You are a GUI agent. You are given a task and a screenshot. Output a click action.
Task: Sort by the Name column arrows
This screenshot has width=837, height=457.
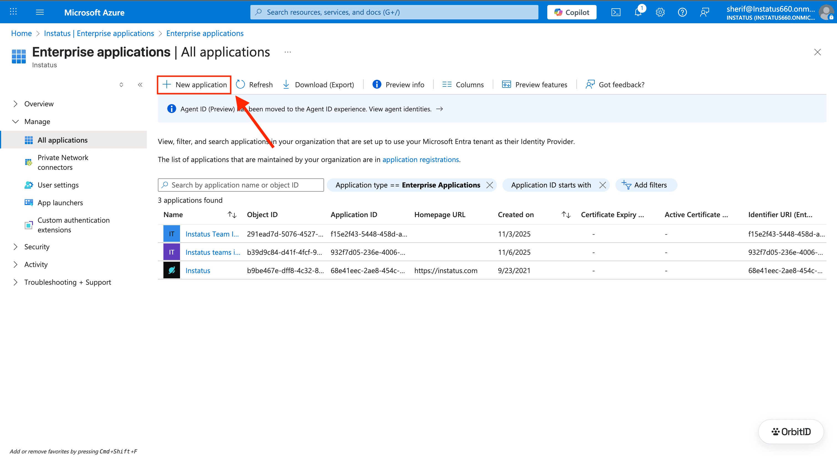point(232,215)
